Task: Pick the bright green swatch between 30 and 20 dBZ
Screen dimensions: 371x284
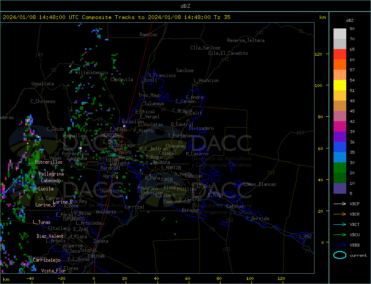Action: pyautogui.click(x=340, y=168)
